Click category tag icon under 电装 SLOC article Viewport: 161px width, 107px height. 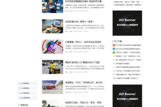click(66, 92)
